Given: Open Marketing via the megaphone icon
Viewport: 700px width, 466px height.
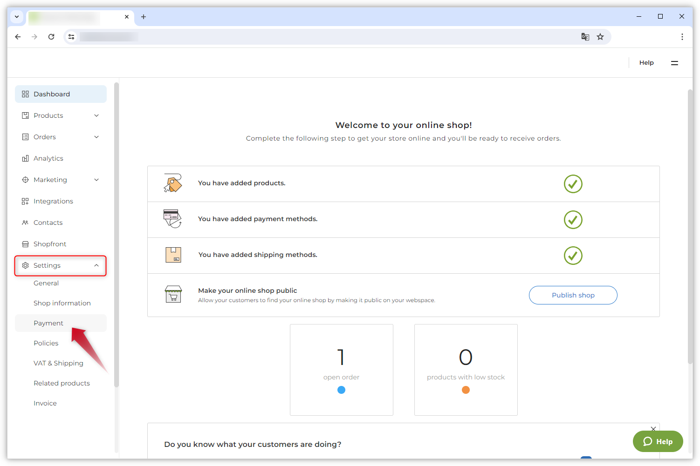Looking at the screenshot, I should pos(25,179).
